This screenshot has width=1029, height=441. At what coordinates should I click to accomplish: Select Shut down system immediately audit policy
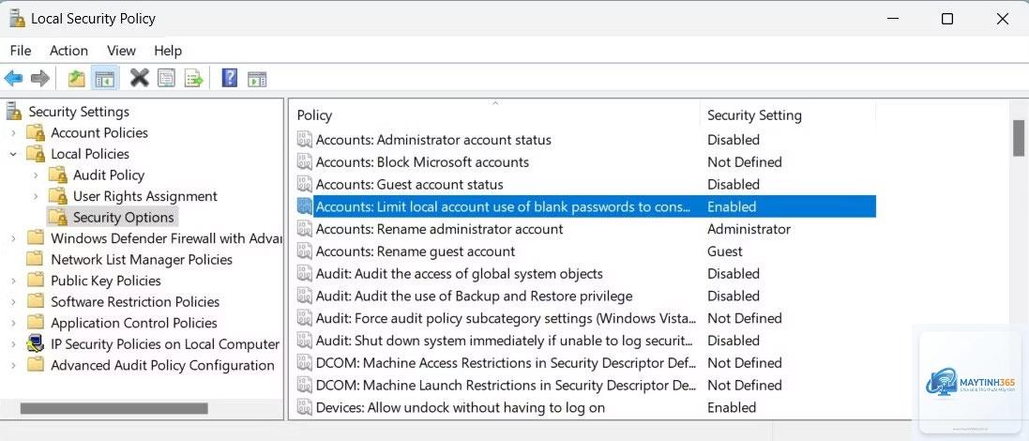point(504,341)
